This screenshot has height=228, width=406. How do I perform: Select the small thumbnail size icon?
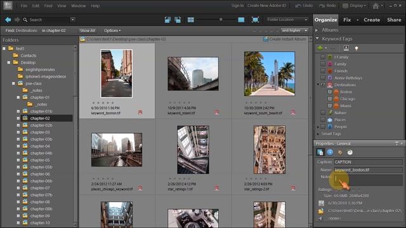click(x=191, y=20)
